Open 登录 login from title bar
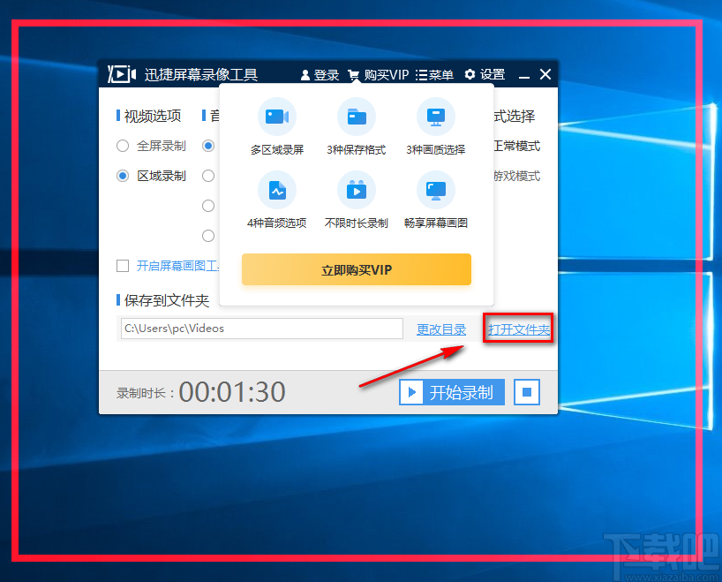The image size is (722, 582). [x=320, y=75]
